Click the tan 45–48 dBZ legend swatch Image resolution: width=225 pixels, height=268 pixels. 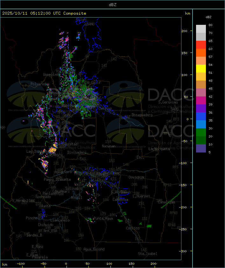pyautogui.click(x=201, y=84)
